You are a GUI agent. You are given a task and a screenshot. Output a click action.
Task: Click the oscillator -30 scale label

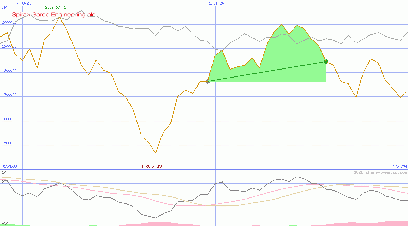[5, 224]
